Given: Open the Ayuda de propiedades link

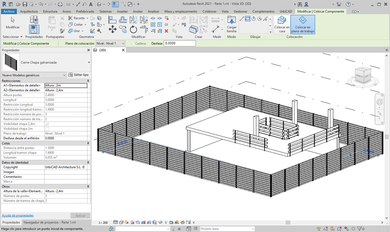Looking at the screenshot, I should (x=17, y=215).
